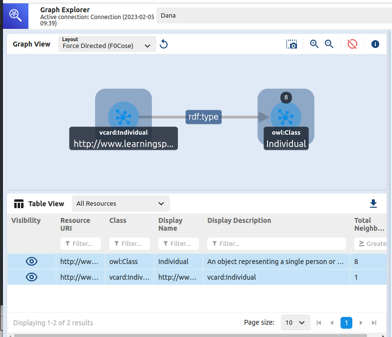This screenshot has height=337, width=392.
Task: Go to first page of results
Action: (319, 323)
